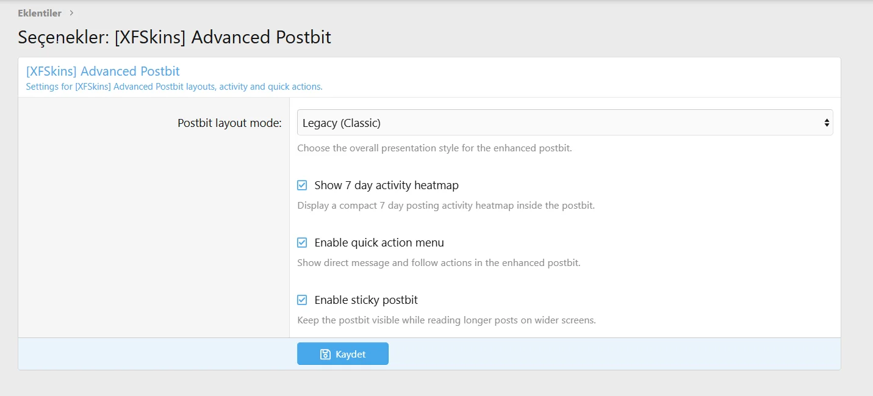Screen dimensions: 873x396
Task: Click the hint about direct message and follow actions
Action: coord(439,263)
